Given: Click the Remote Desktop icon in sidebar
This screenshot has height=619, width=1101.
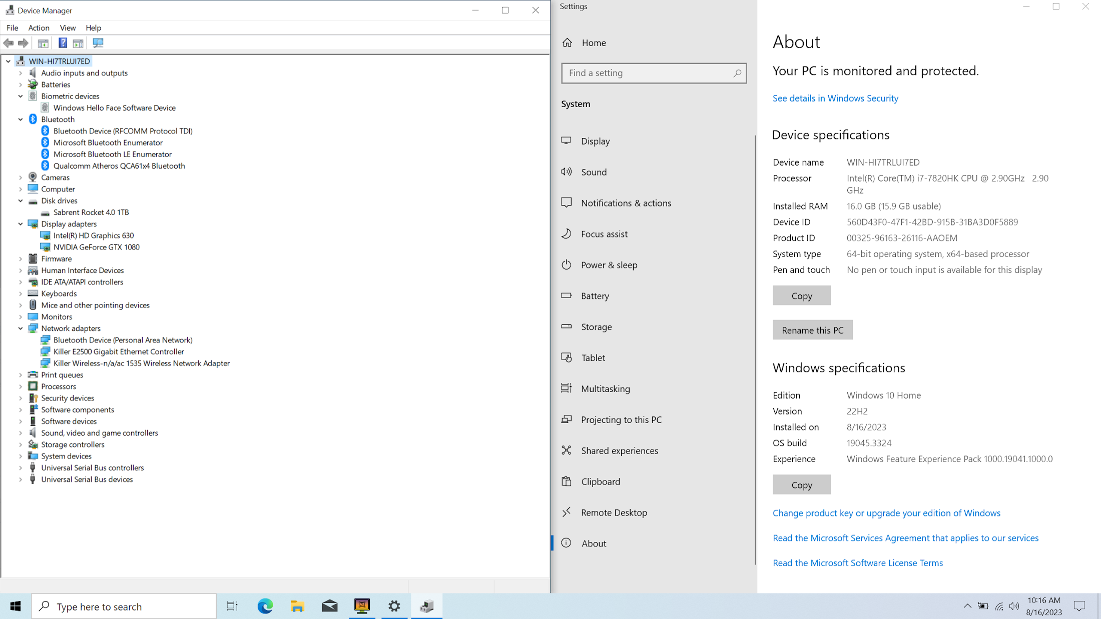Looking at the screenshot, I should [x=567, y=512].
